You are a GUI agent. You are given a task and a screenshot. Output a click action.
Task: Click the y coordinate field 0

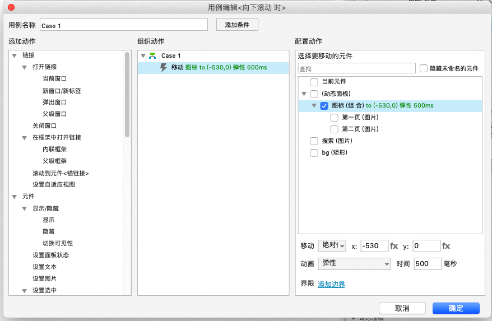pos(427,246)
